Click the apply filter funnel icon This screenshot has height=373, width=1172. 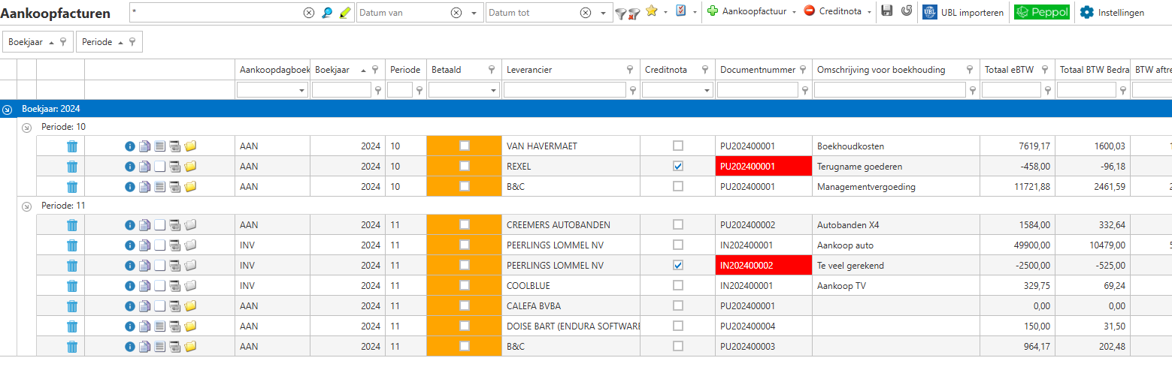[620, 13]
